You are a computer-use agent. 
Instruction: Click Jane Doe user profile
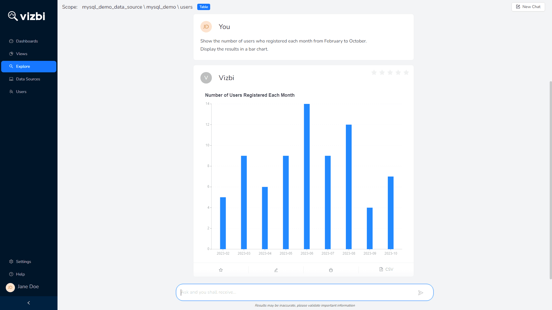(x=28, y=286)
